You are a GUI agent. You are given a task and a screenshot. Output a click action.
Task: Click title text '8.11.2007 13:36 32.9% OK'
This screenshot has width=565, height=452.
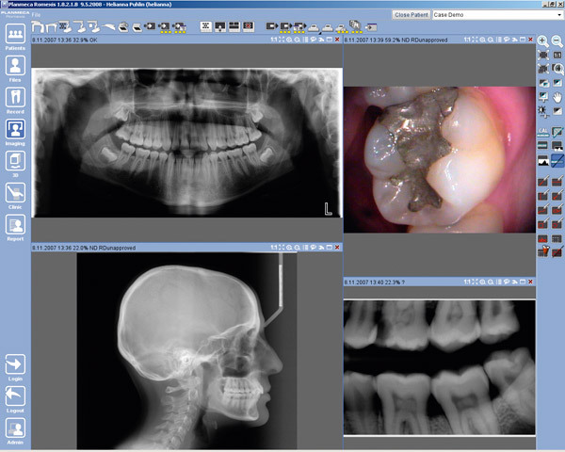(65, 40)
